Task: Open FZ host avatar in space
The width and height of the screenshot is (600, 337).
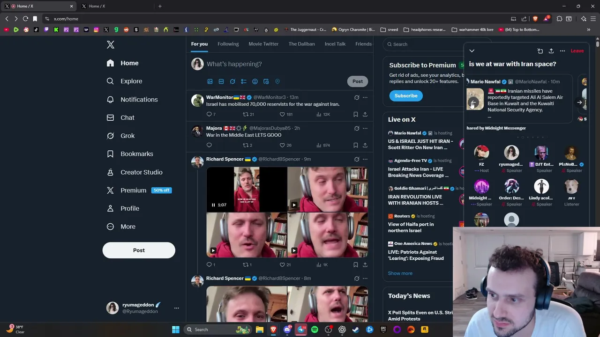Action: click(x=481, y=153)
